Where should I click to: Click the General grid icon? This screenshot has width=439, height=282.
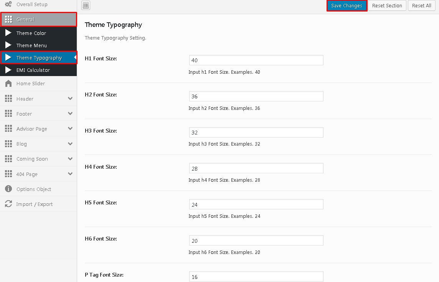pyautogui.click(x=8, y=19)
